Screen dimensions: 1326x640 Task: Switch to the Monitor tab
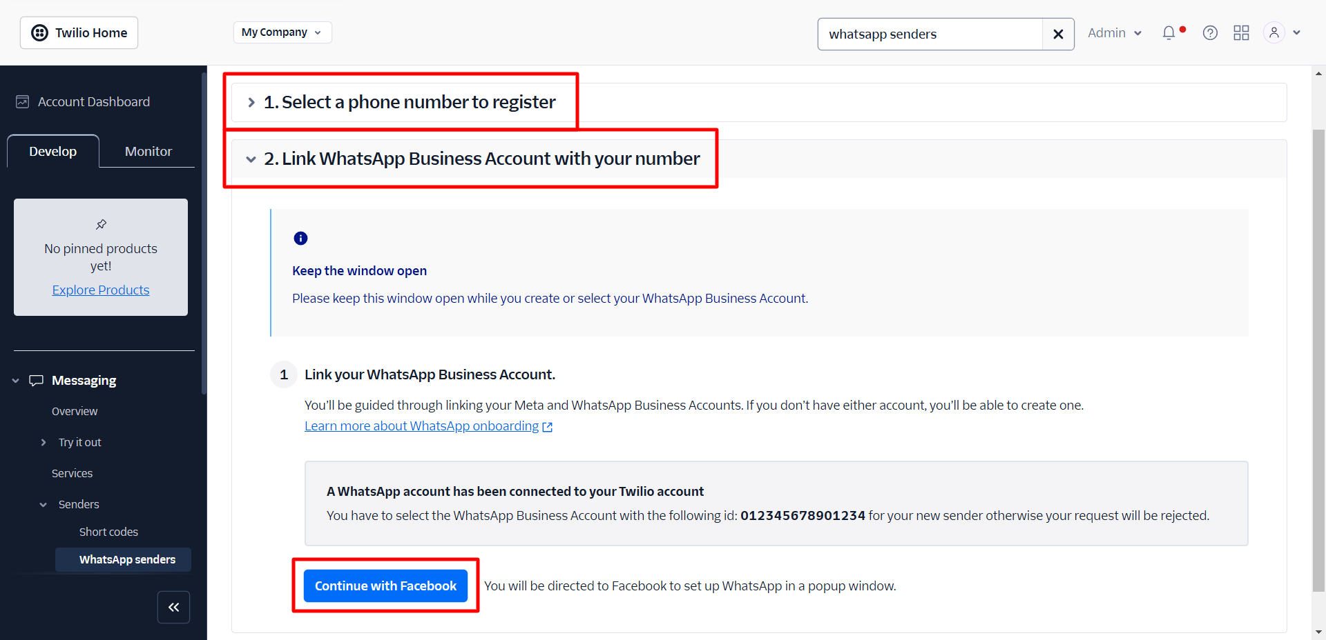(148, 151)
